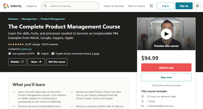Open instructor Charles Du's profile
Screen dimensions: 203x109
point(26,49)
